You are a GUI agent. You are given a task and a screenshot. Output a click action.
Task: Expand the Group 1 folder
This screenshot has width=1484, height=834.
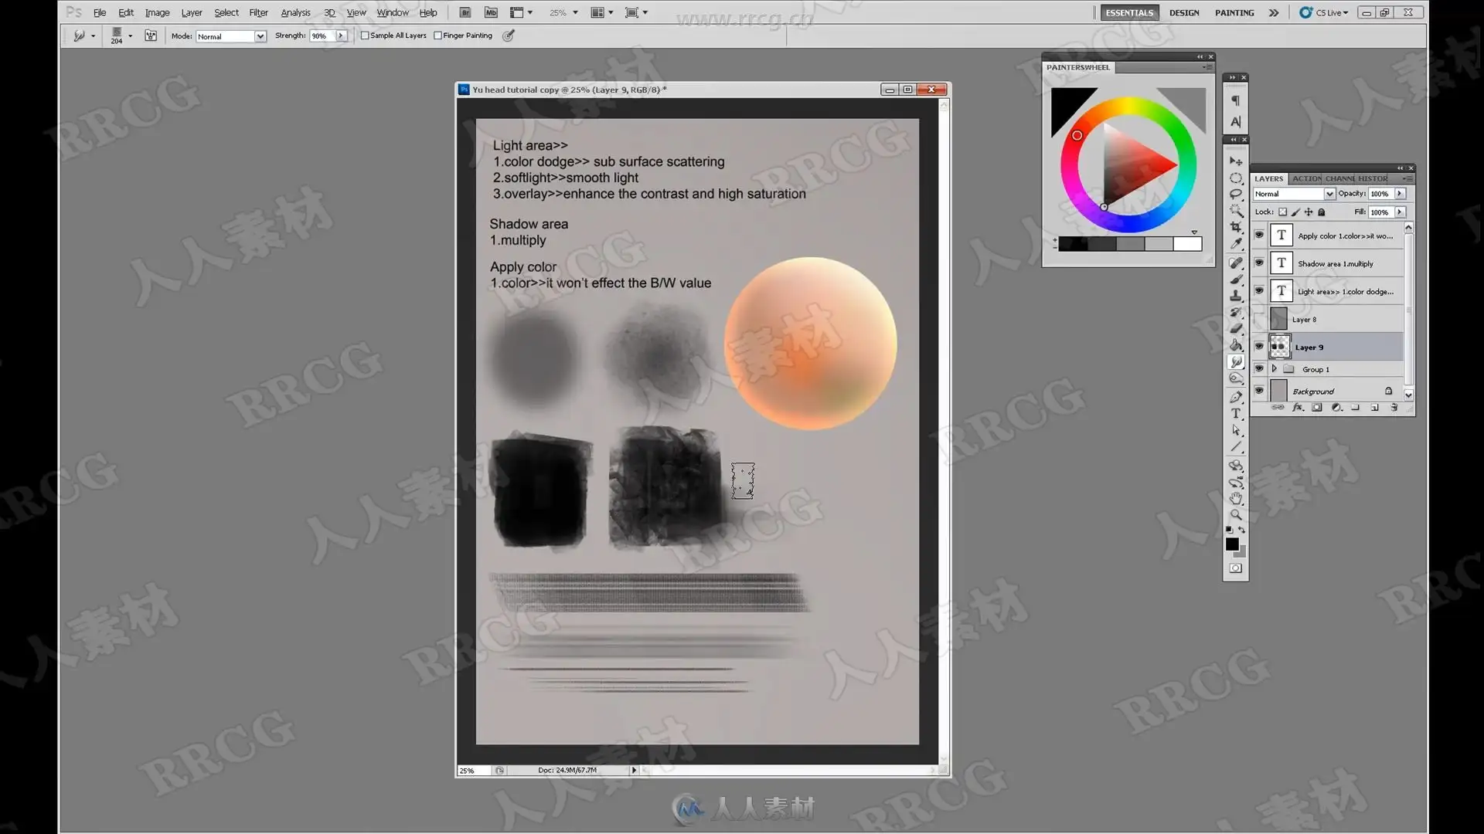pos(1275,369)
